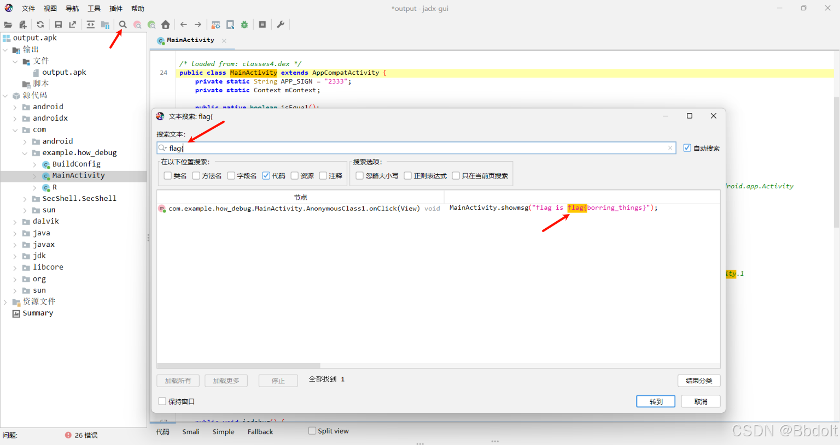Close the MainActivity editor tab
The width and height of the screenshot is (840, 445).
pyautogui.click(x=224, y=40)
